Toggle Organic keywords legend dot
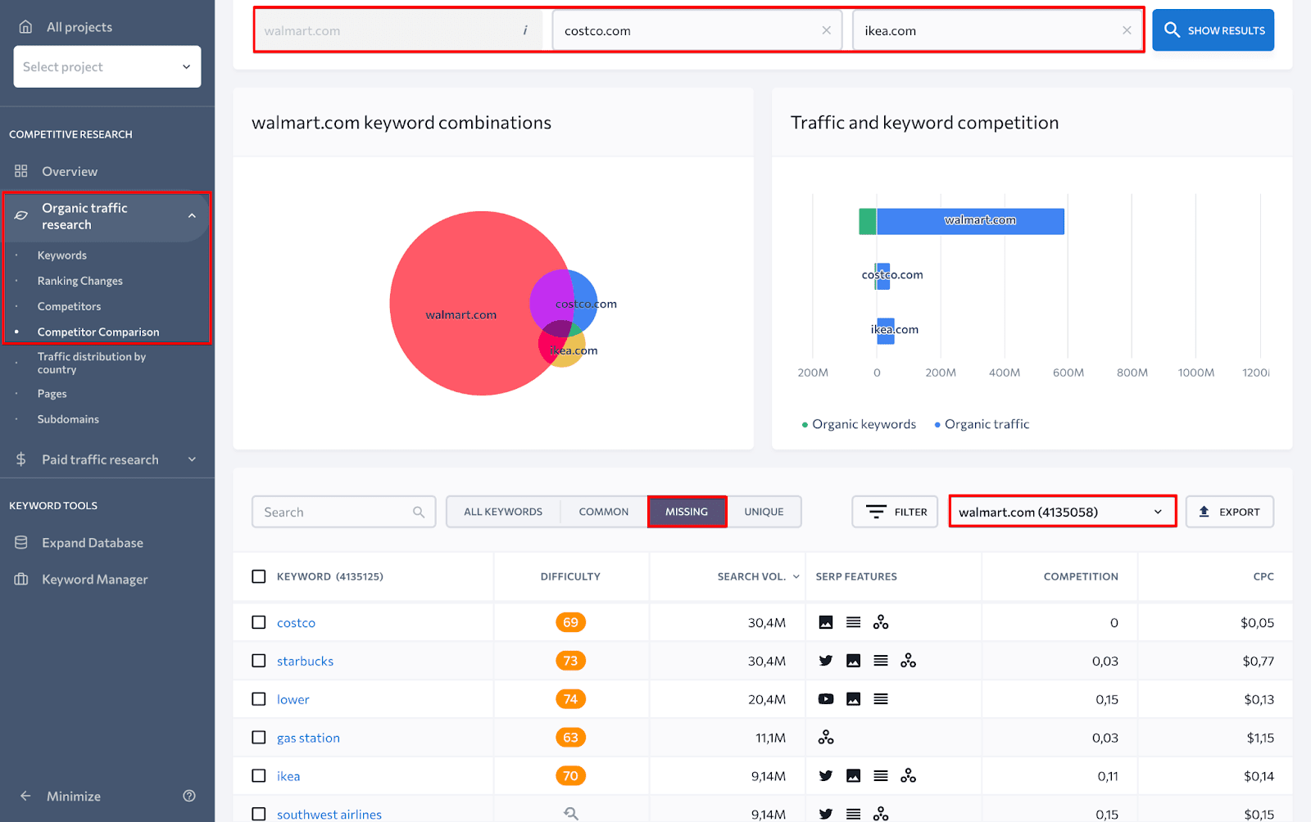 (805, 425)
